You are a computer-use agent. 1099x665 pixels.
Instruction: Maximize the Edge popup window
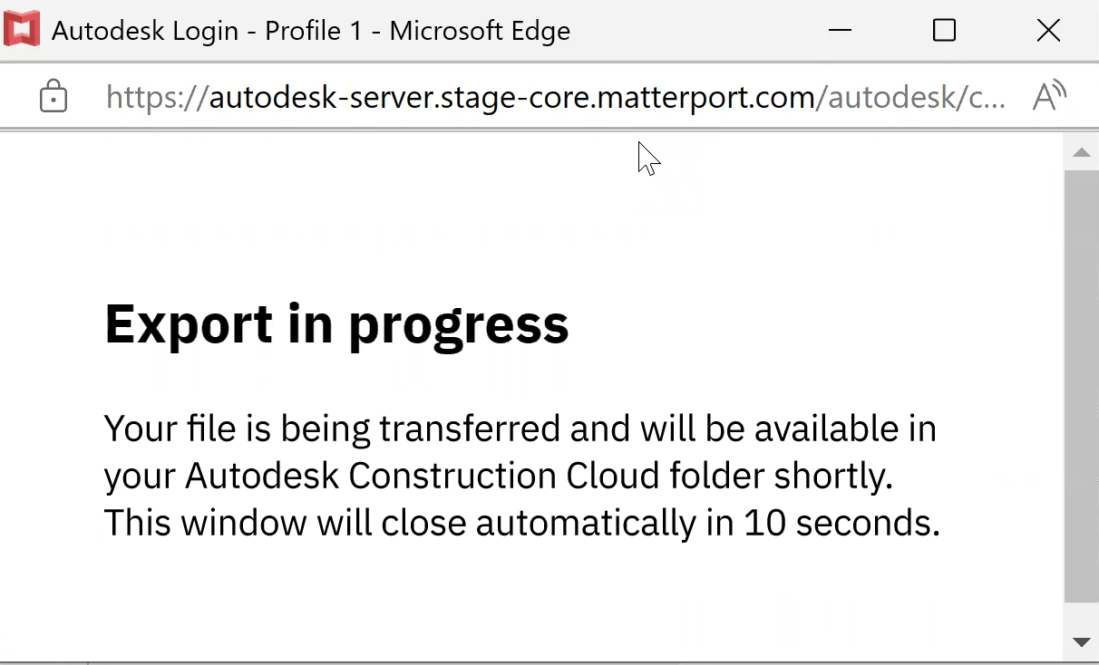pos(944,31)
